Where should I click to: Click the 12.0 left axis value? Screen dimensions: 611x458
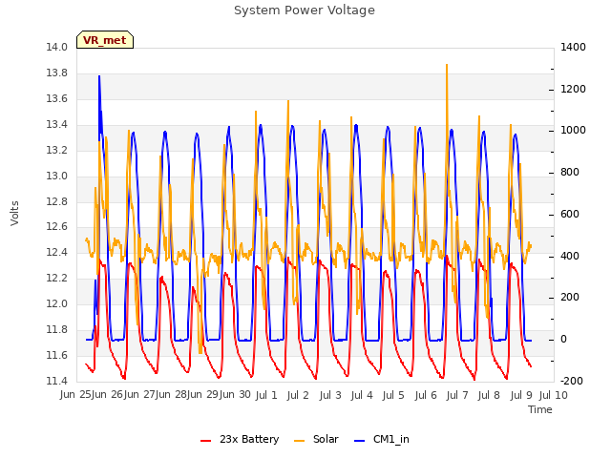pyautogui.click(x=57, y=303)
